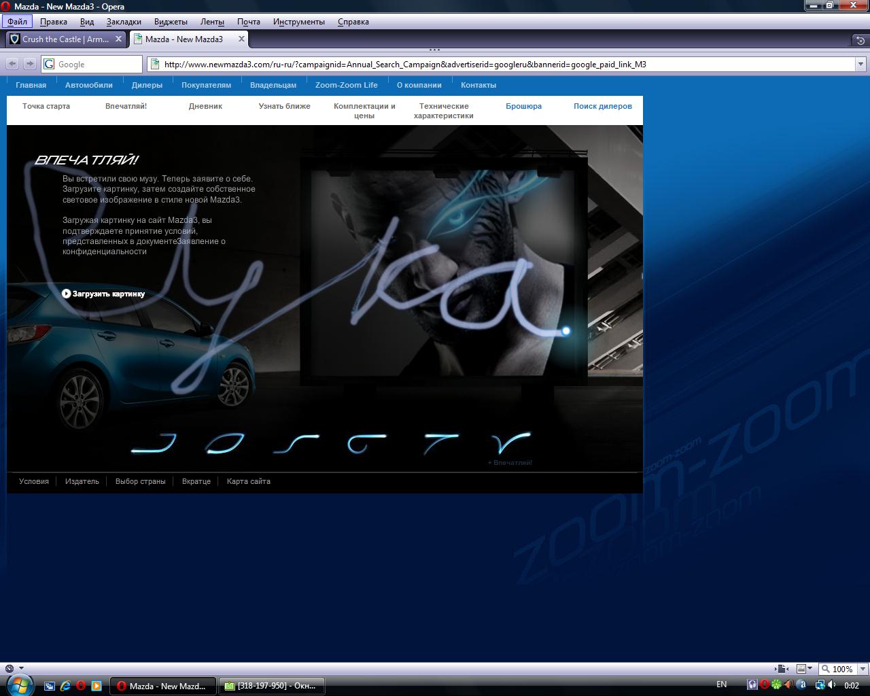Open the Файл menu
Image resolution: width=870 pixels, height=696 pixels.
coord(18,22)
